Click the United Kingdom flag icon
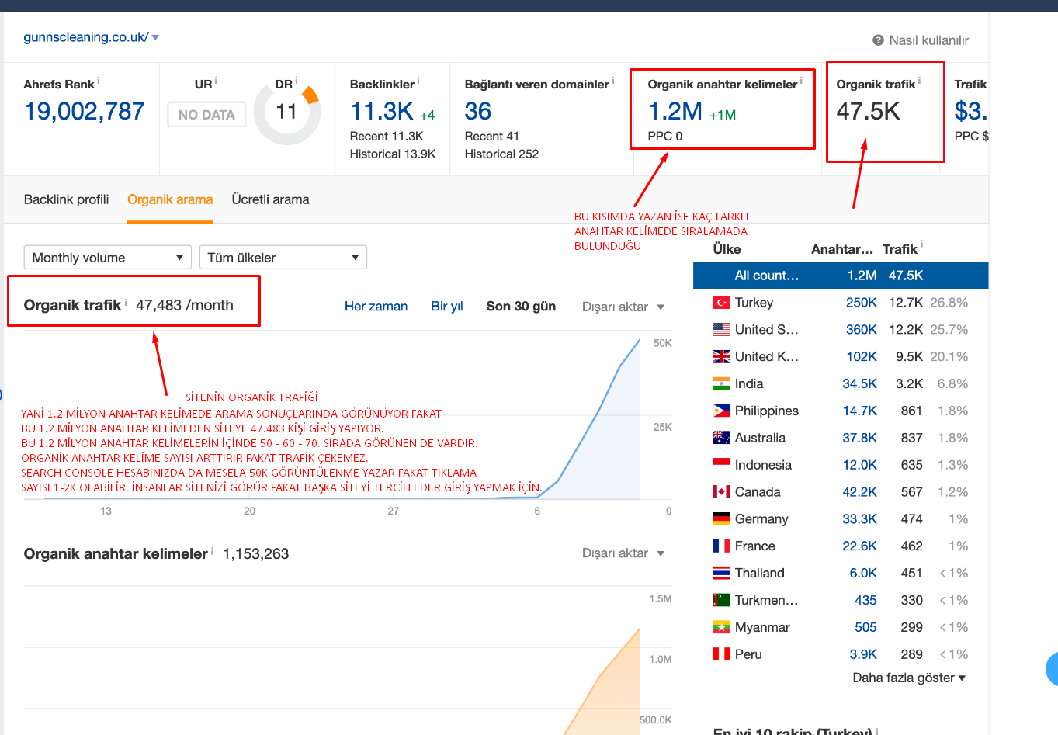1058x735 pixels. (x=722, y=357)
